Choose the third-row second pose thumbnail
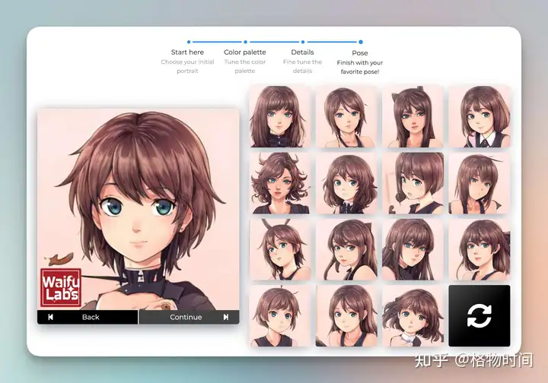This screenshot has width=548, height=383. [346, 249]
